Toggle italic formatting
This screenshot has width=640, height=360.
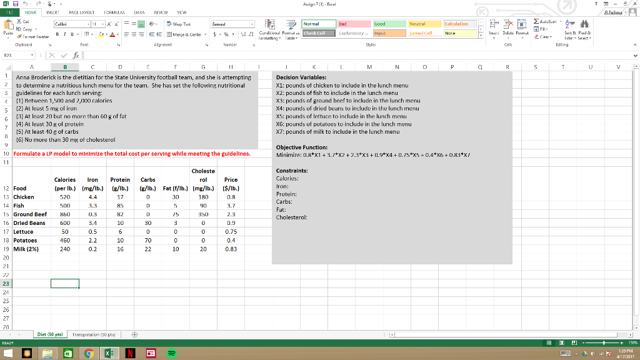point(64,34)
